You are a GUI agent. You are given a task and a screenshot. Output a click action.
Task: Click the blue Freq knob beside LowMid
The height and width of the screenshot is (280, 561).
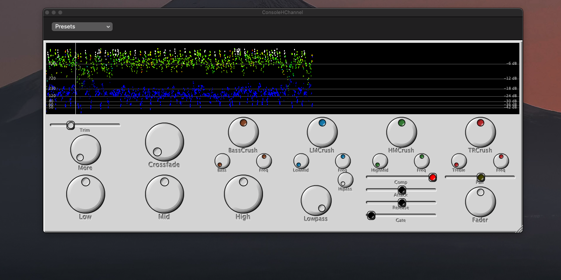tap(343, 161)
